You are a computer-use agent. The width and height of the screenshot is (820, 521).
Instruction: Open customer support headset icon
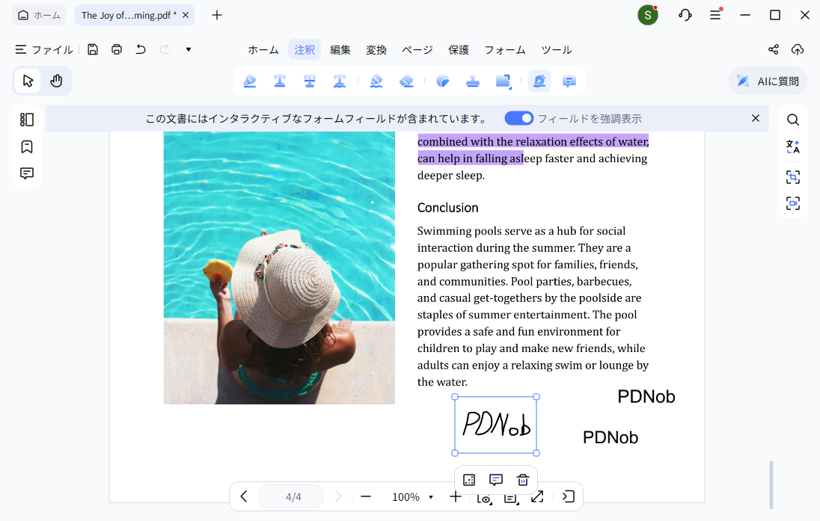point(685,15)
